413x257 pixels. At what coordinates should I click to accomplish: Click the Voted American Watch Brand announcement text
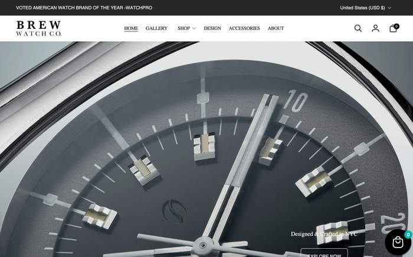point(84,8)
